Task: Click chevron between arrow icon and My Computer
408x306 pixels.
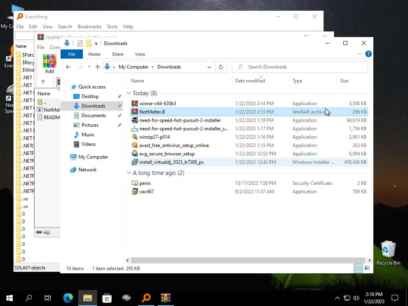Action: (114, 67)
